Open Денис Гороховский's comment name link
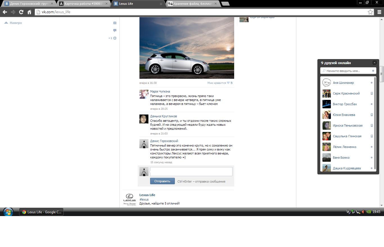The width and height of the screenshot is (384, 247). (x=164, y=141)
